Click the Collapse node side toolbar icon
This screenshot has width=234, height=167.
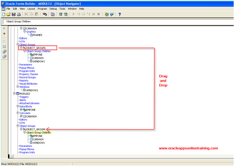coord(4,46)
